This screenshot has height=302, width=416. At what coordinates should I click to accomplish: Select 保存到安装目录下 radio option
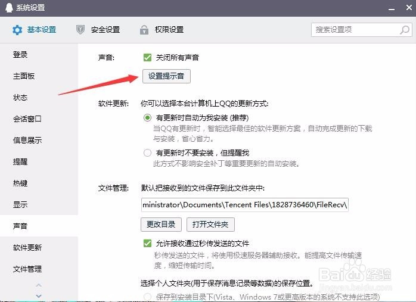click(x=147, y=297)
